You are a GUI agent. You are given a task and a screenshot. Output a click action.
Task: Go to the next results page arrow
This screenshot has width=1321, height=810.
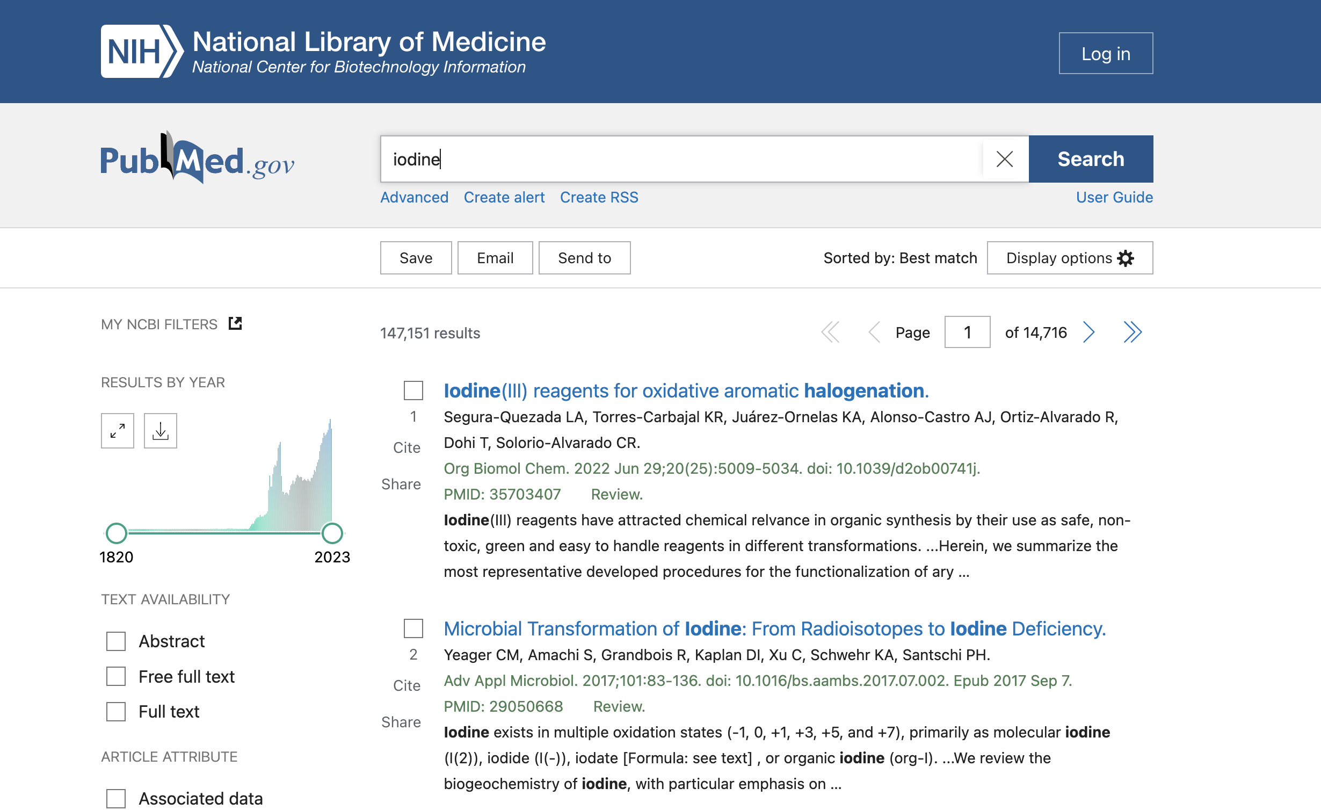[1088, 332]
